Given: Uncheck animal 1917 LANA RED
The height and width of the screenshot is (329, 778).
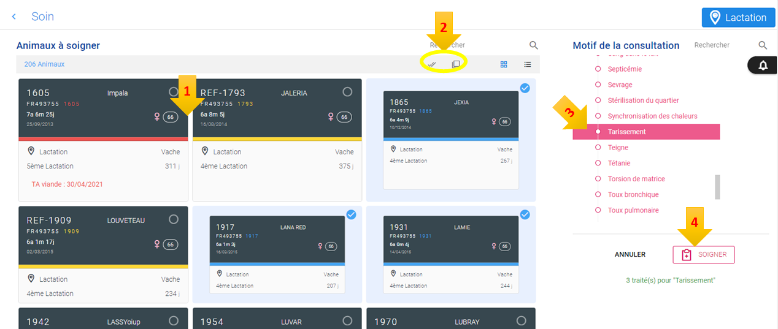Looking at the screenshot, I should [x=351, y=214].
